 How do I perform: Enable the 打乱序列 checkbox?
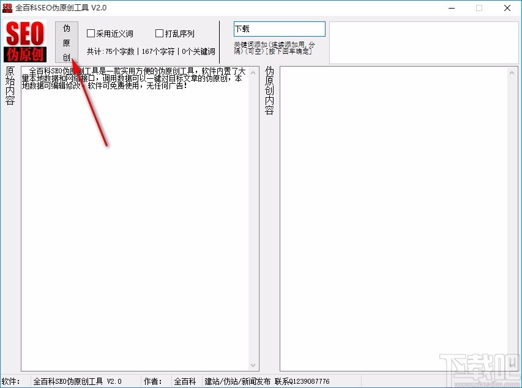pyautogui.click(x=159, y=33)
